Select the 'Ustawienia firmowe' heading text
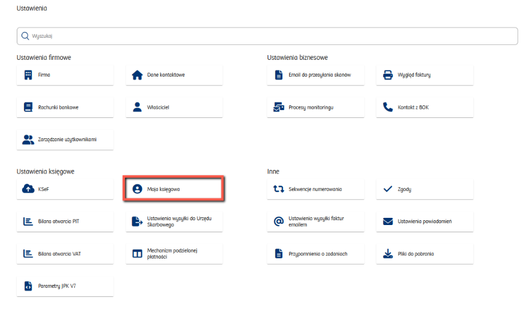The image size is (523, 316). point(44,57)
